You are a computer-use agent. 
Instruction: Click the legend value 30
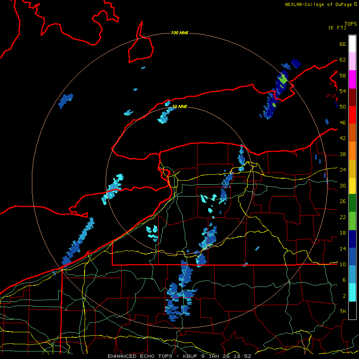[343, 185]
